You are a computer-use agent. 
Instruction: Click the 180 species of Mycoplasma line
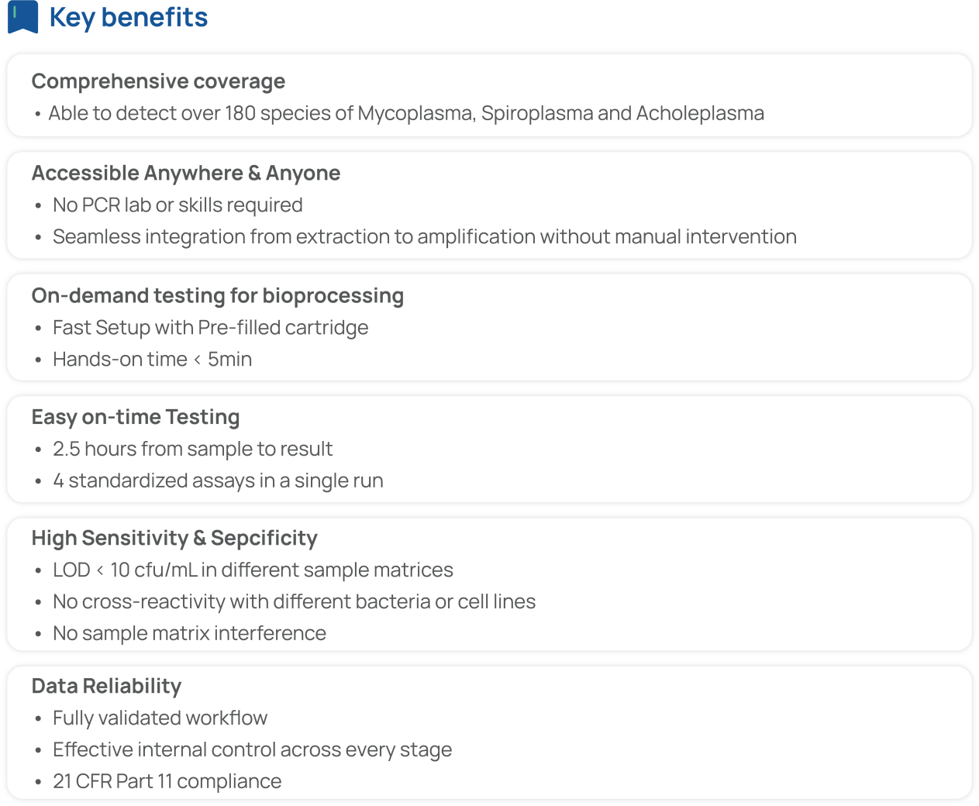pyautogui.click(x=405, y=113)
